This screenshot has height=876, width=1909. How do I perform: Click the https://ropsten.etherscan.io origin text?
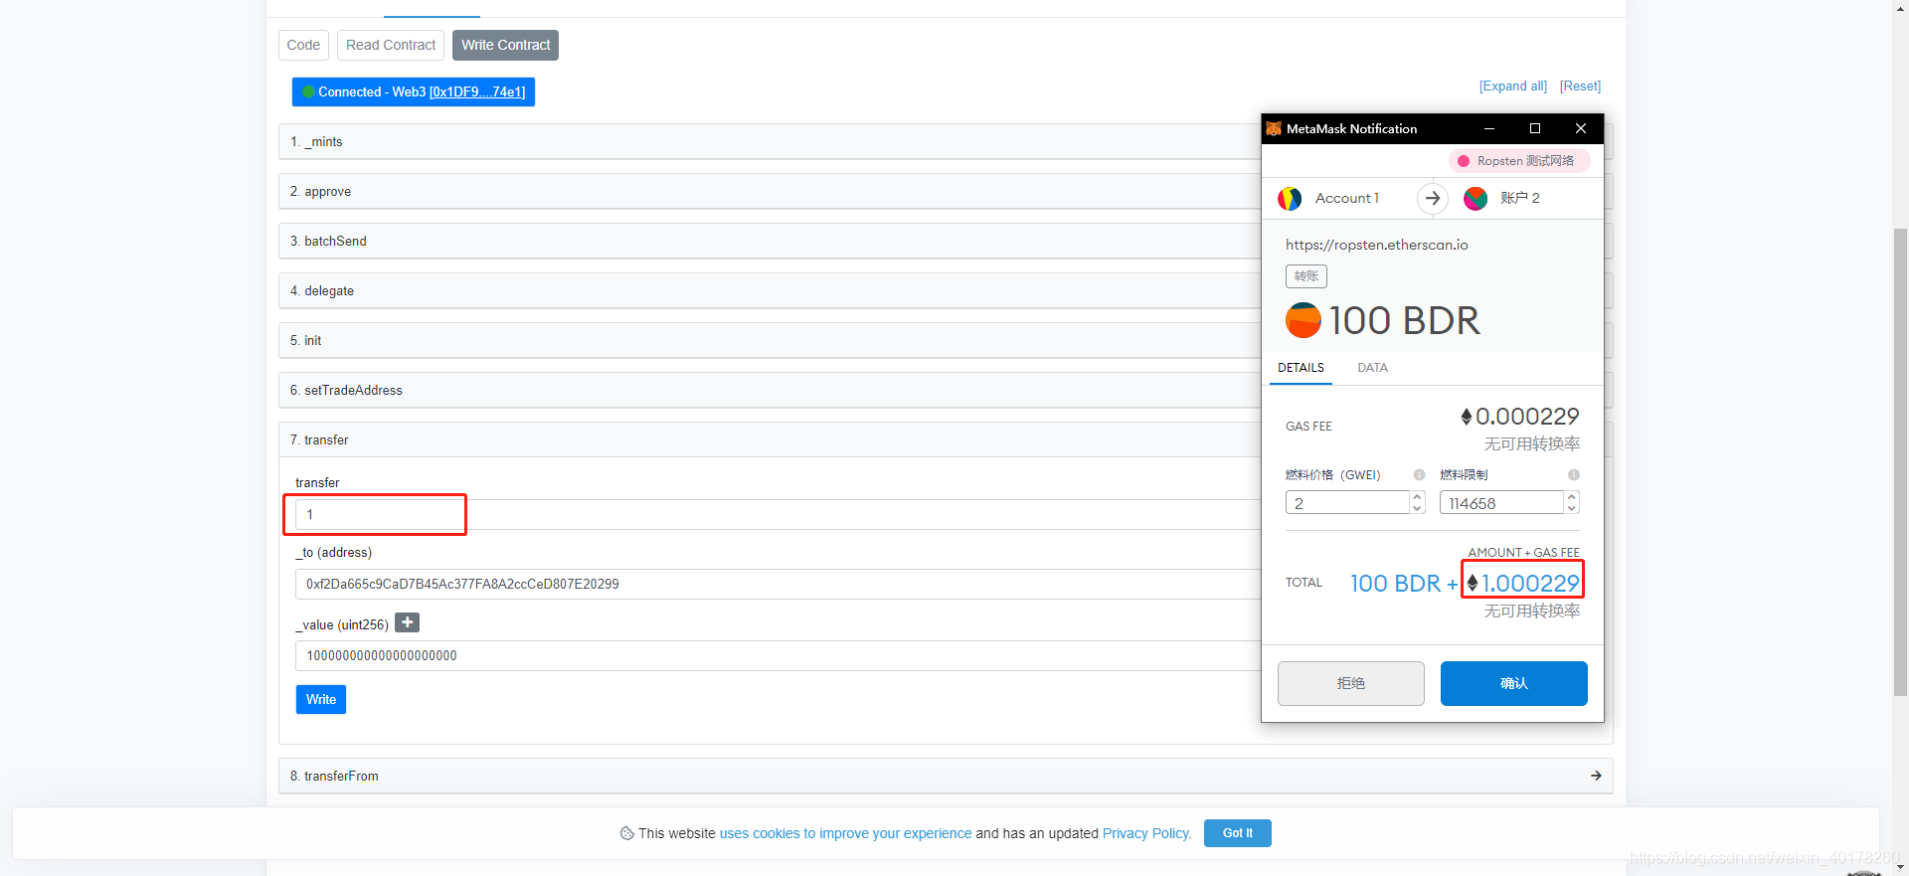1377,245
